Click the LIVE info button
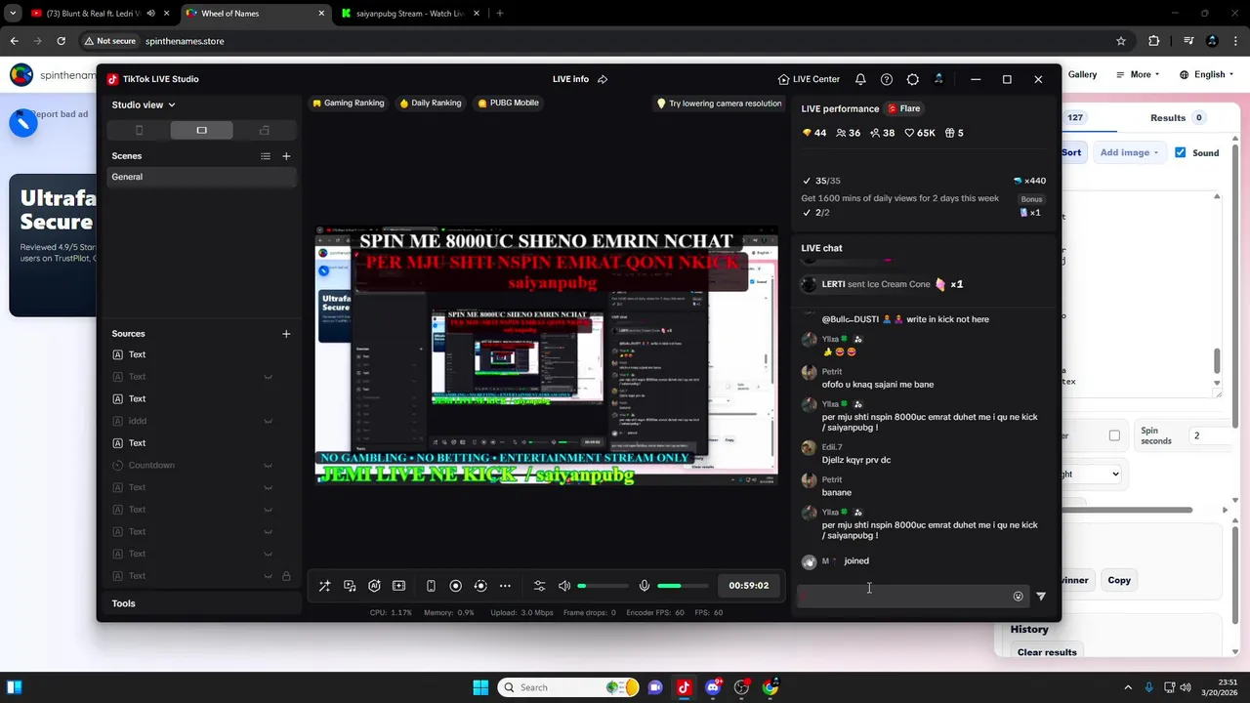The image size is (1250, 703). click(x=570, y=79)
